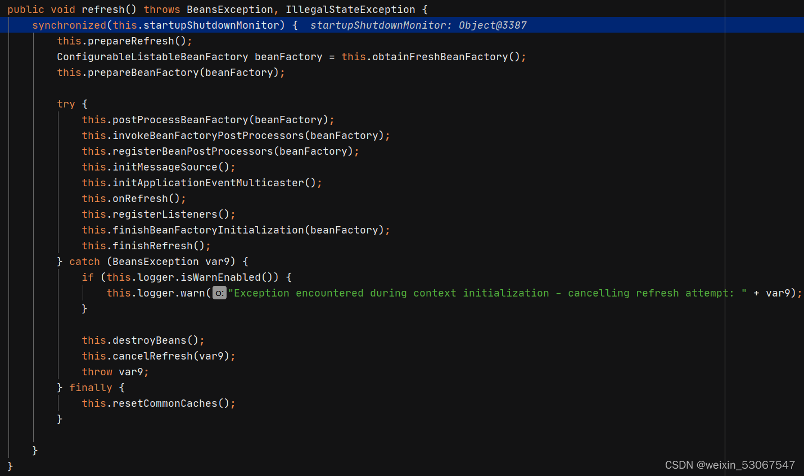Click the finishRefresh() call
The height and width of the screenshot is (476, 804).
[x=159, y=246]
